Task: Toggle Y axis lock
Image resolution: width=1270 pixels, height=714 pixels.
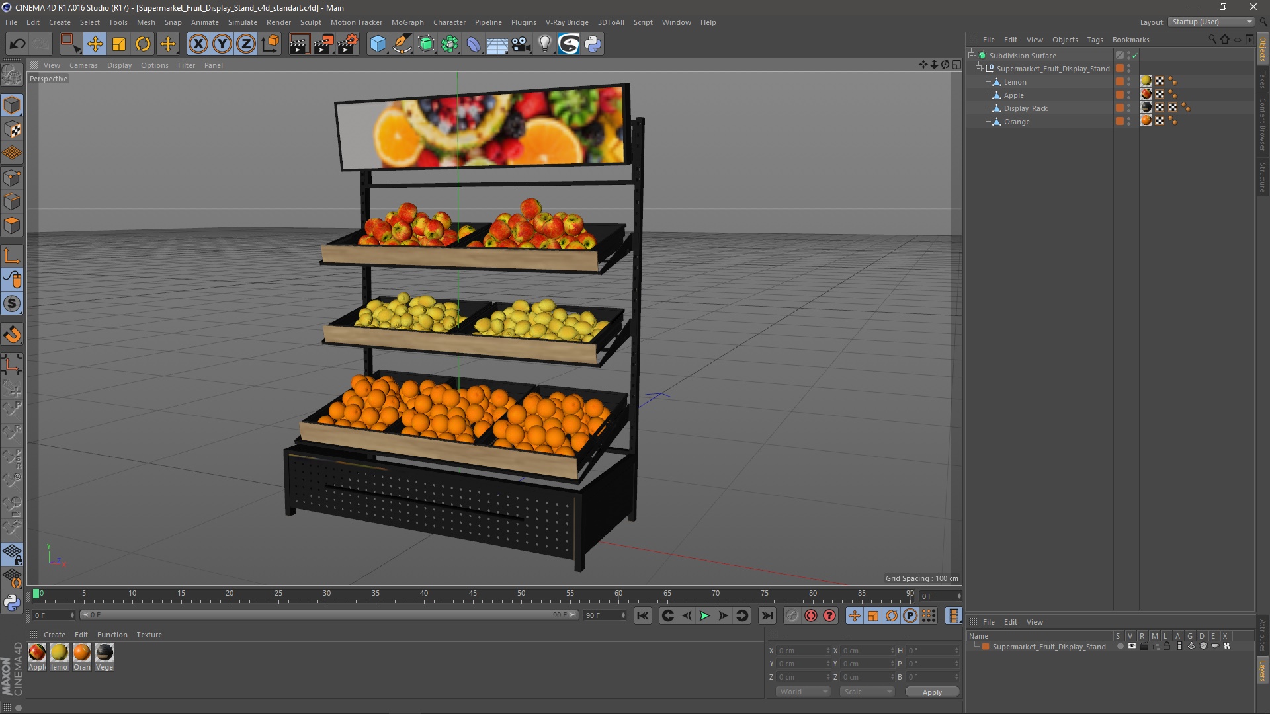Action: [222, 44]
